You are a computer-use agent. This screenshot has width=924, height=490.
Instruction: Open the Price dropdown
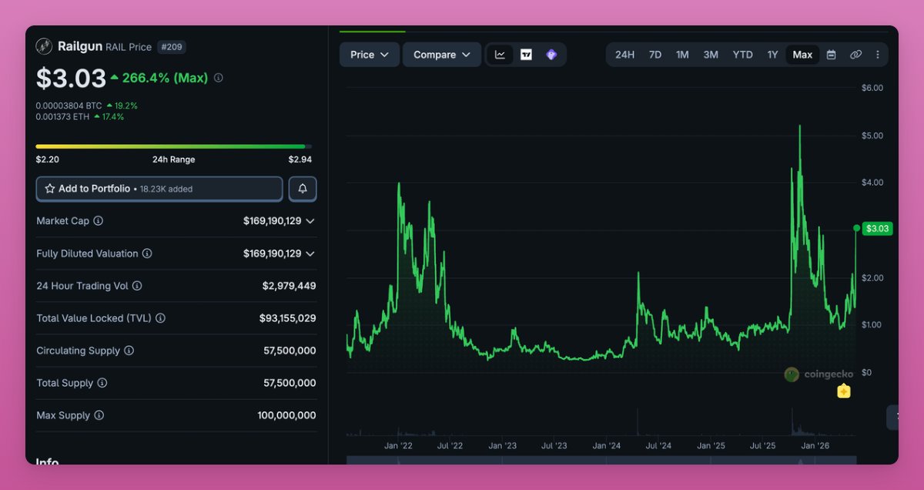click(370, 55)
